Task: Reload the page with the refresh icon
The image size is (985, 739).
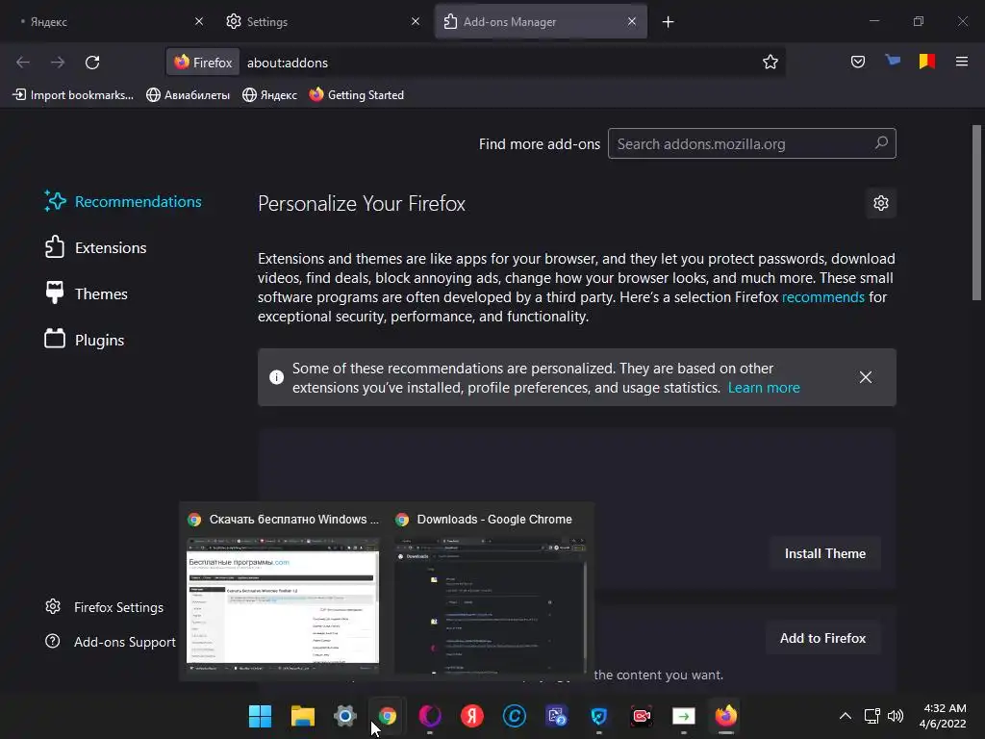Action: 92,63
